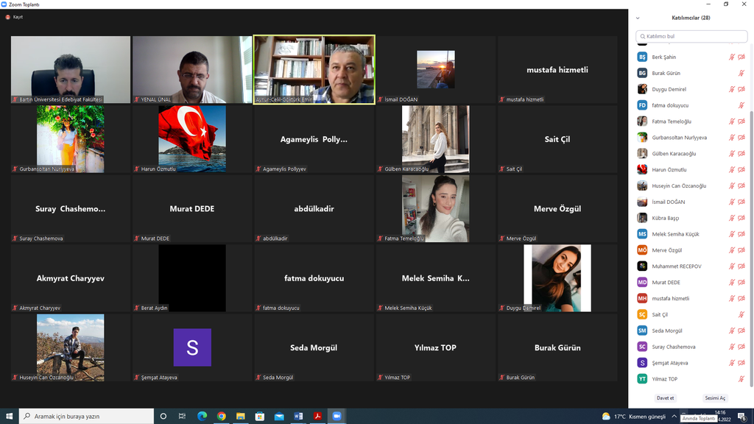Click 'Suray Chashemova' in the participant list

click(674, 347)
